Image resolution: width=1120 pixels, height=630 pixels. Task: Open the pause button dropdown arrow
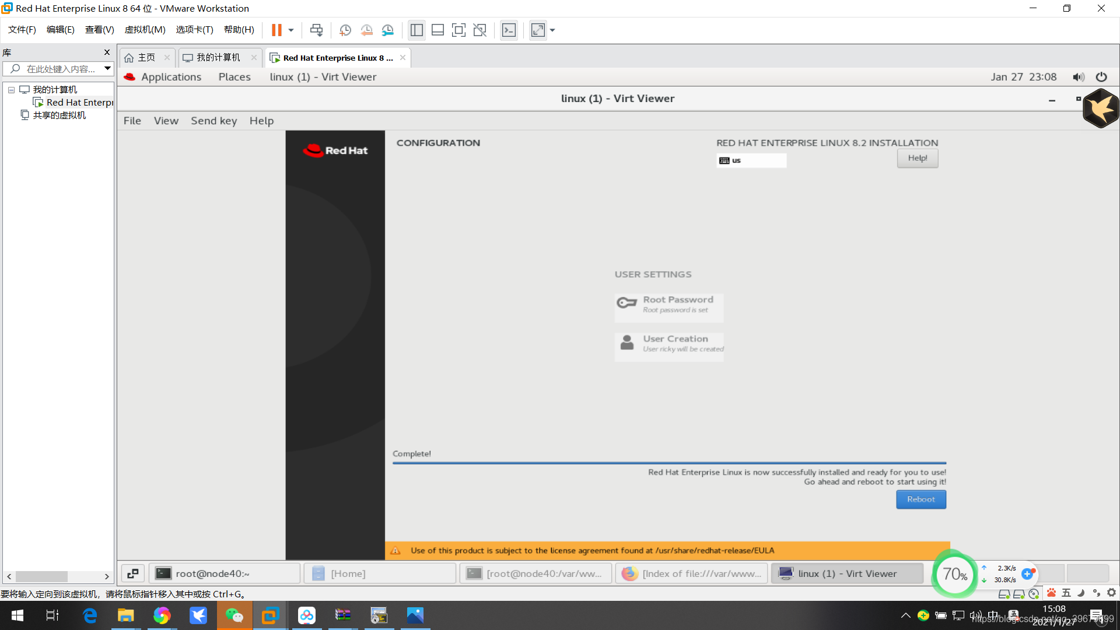(291, 30)
